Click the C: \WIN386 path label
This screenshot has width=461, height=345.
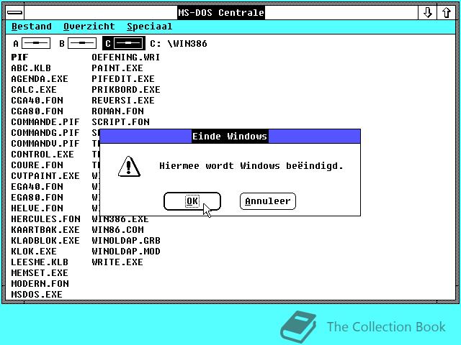179,44
